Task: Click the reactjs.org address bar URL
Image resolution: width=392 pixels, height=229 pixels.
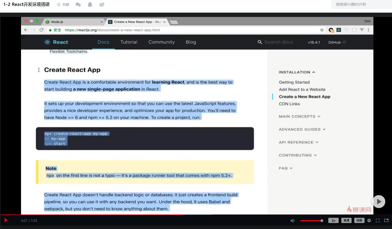Action: (x=112, y=30)
